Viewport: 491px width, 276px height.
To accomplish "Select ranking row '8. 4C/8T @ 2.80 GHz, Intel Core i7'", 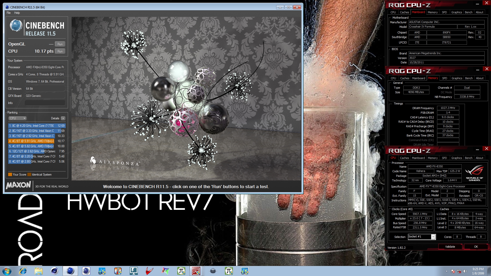I will 37,162.
